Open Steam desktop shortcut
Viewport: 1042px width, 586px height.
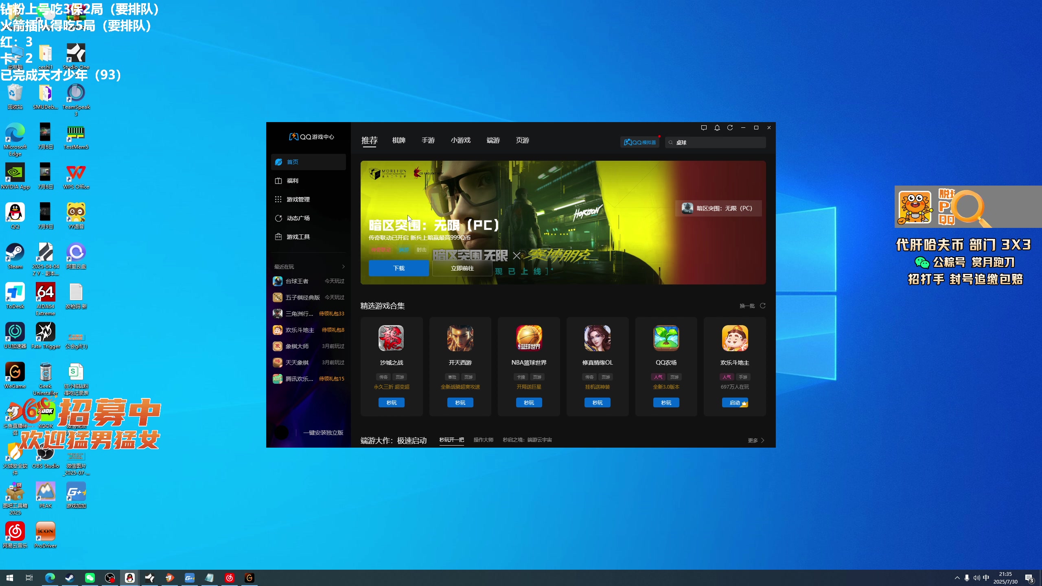pyautogui.click(x=15, y=256)
